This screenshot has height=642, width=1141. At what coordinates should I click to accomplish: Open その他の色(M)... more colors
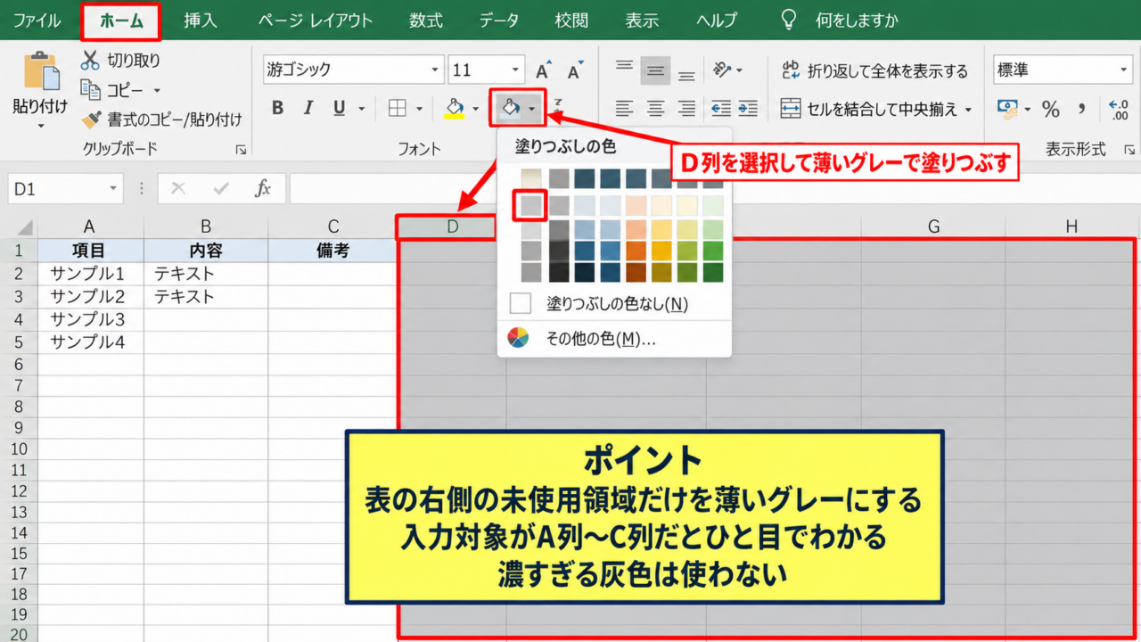point(614,339)
